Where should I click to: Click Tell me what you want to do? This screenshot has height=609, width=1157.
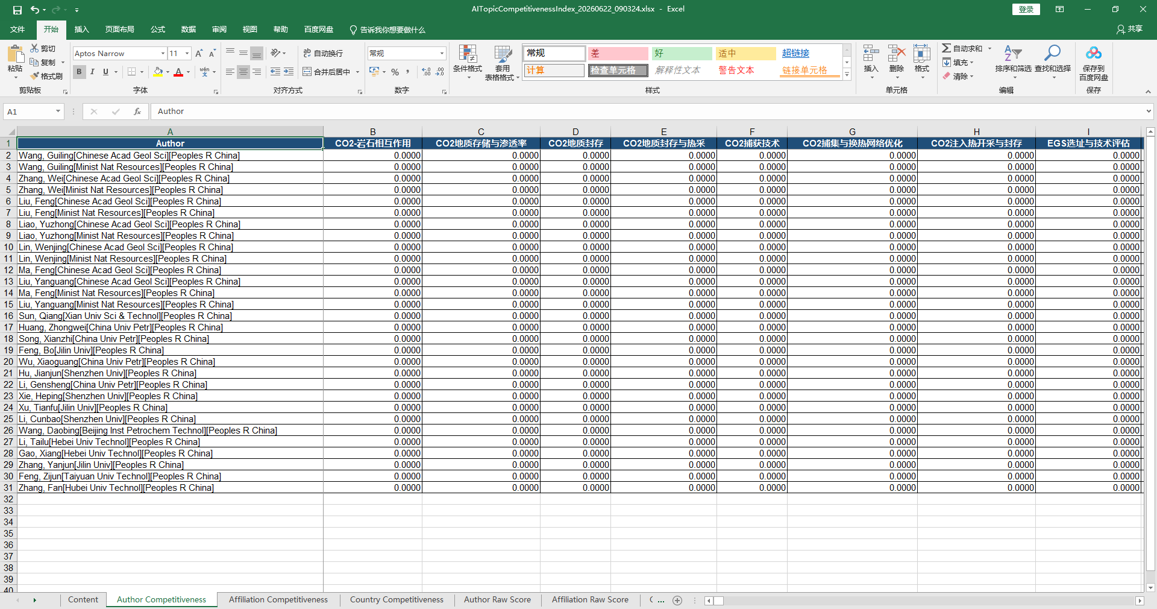[x=387, y=30]
